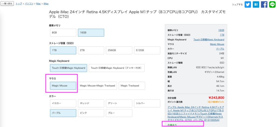Click the 4.48kg weight value
The height and width of the screenshot is (127, 277).
click(x=220, y=77)
